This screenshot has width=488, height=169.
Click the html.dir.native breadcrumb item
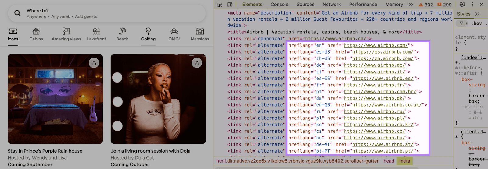tap(297, 161)
